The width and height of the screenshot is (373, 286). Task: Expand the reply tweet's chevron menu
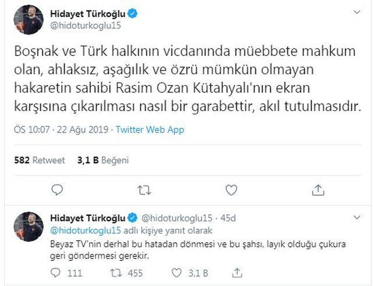(x=357, y=217)
